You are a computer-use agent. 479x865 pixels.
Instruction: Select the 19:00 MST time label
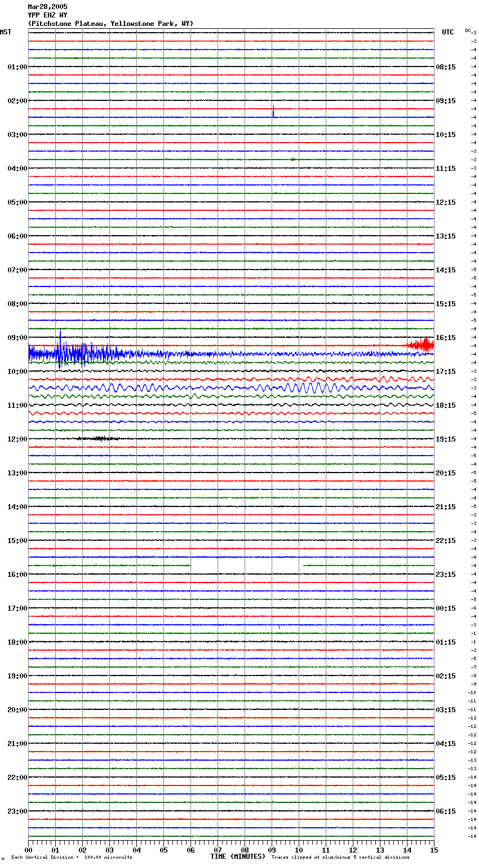[x=17, y=676]
